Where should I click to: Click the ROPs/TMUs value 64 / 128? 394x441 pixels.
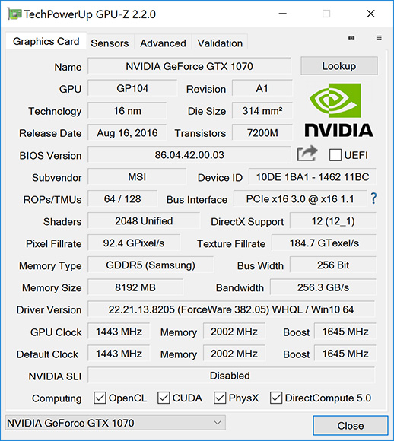point(122,199)
